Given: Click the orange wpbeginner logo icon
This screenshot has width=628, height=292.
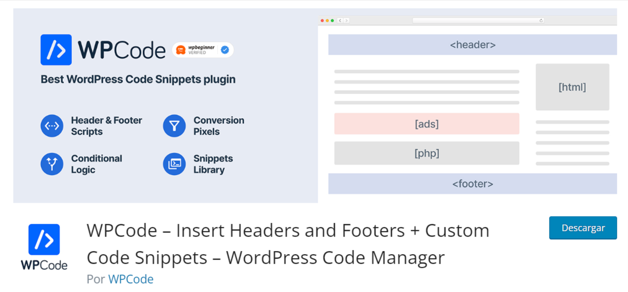Looking at the screenshot, I should pos(180,50).
